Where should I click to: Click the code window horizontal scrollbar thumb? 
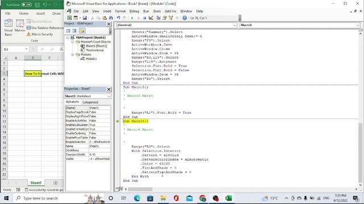[140, 189]
